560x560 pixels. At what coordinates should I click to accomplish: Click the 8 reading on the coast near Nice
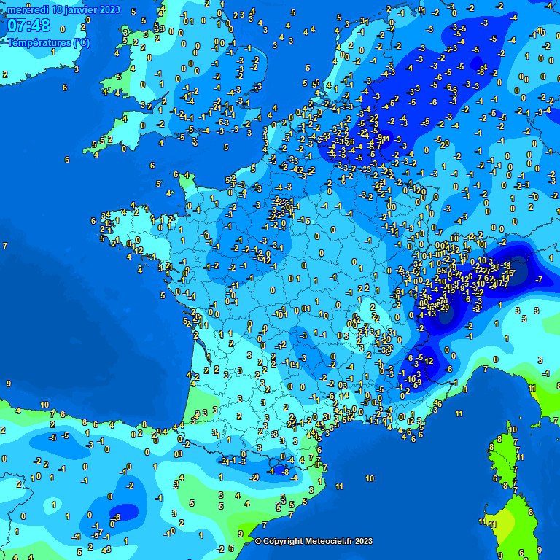tap(465, 389)
